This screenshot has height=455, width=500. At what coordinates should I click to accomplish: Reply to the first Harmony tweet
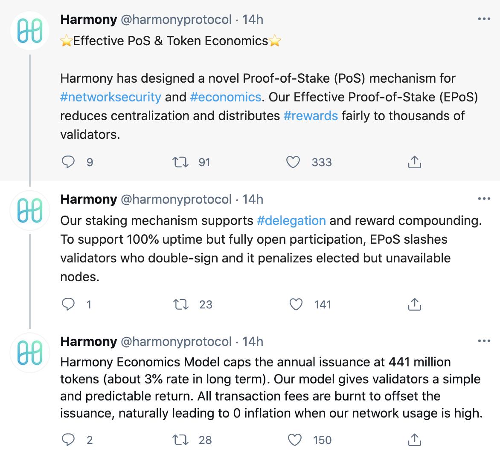click(x=68, y=162)
